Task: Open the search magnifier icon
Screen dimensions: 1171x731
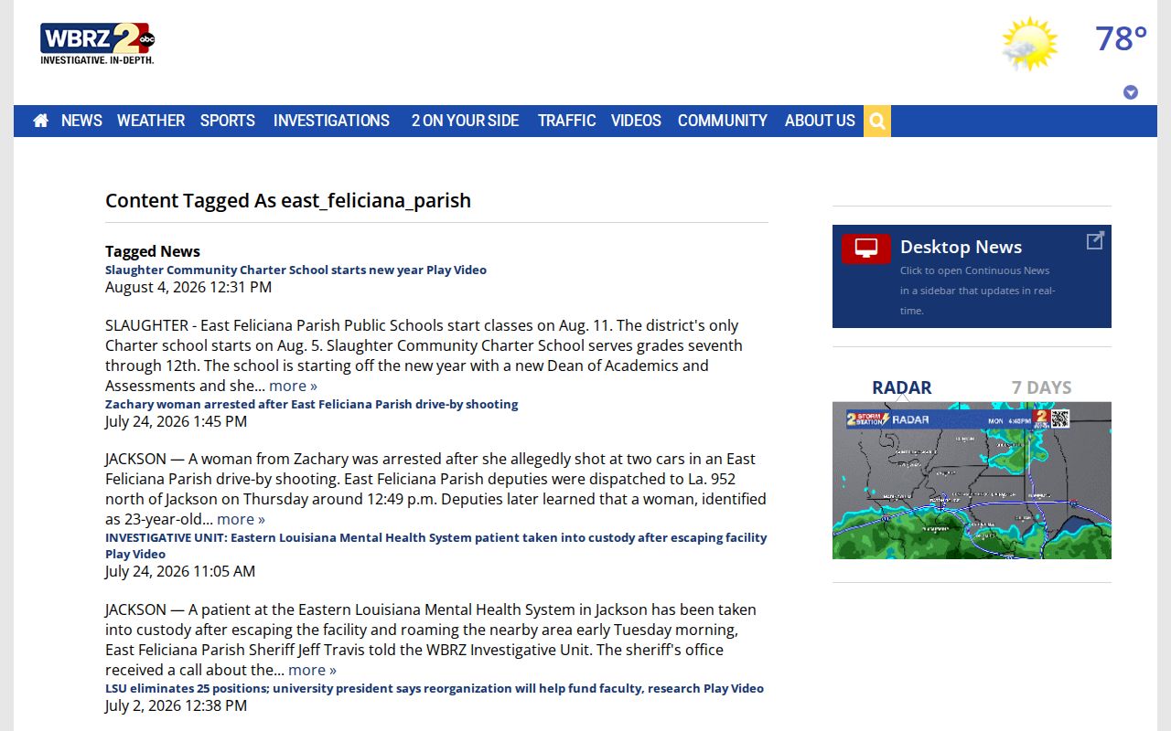Action: point(876,121)
